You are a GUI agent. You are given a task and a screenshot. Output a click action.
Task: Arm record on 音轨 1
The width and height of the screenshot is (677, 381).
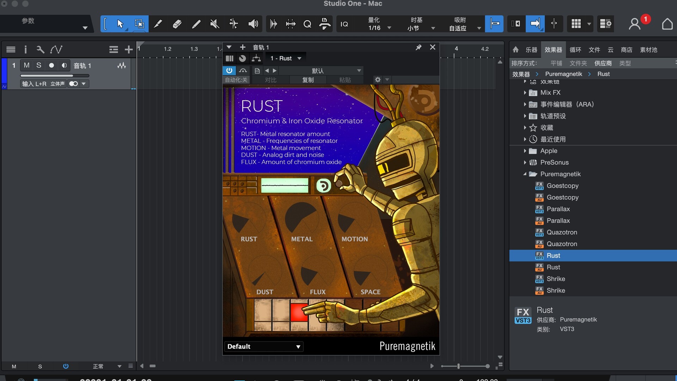51,65
